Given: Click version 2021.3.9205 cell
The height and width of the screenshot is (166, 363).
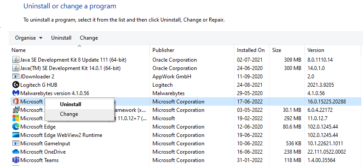Looking at the screenshot, I should coord(321,85).
